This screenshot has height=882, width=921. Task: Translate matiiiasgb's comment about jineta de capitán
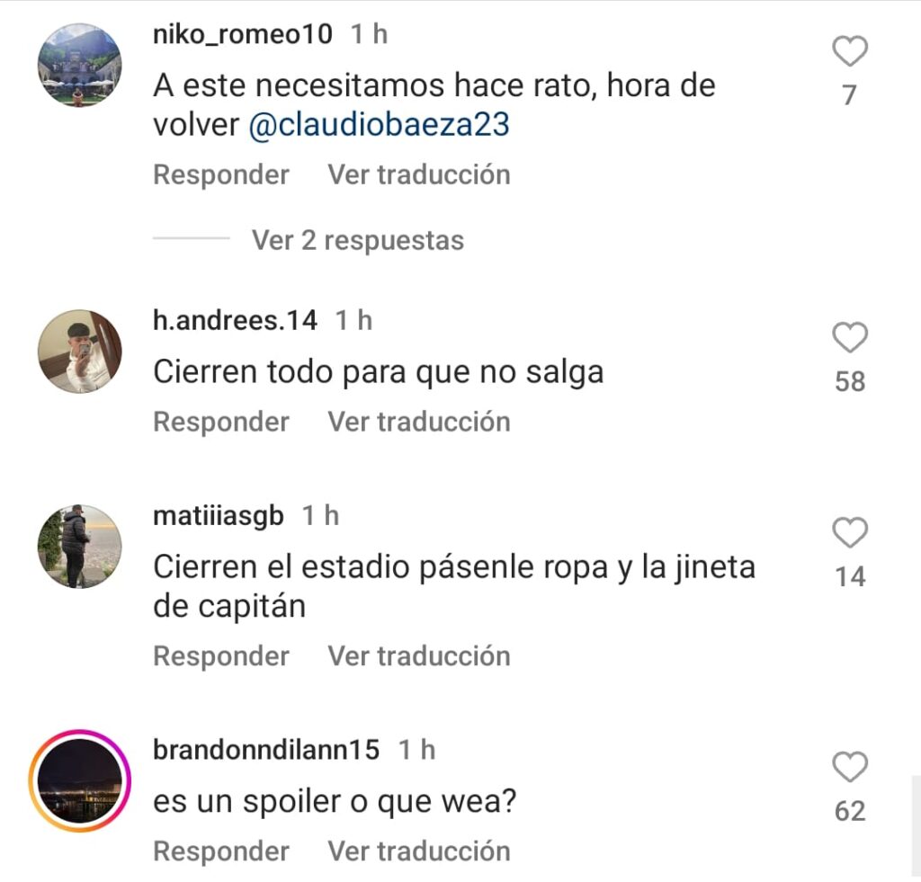[419, 656]
